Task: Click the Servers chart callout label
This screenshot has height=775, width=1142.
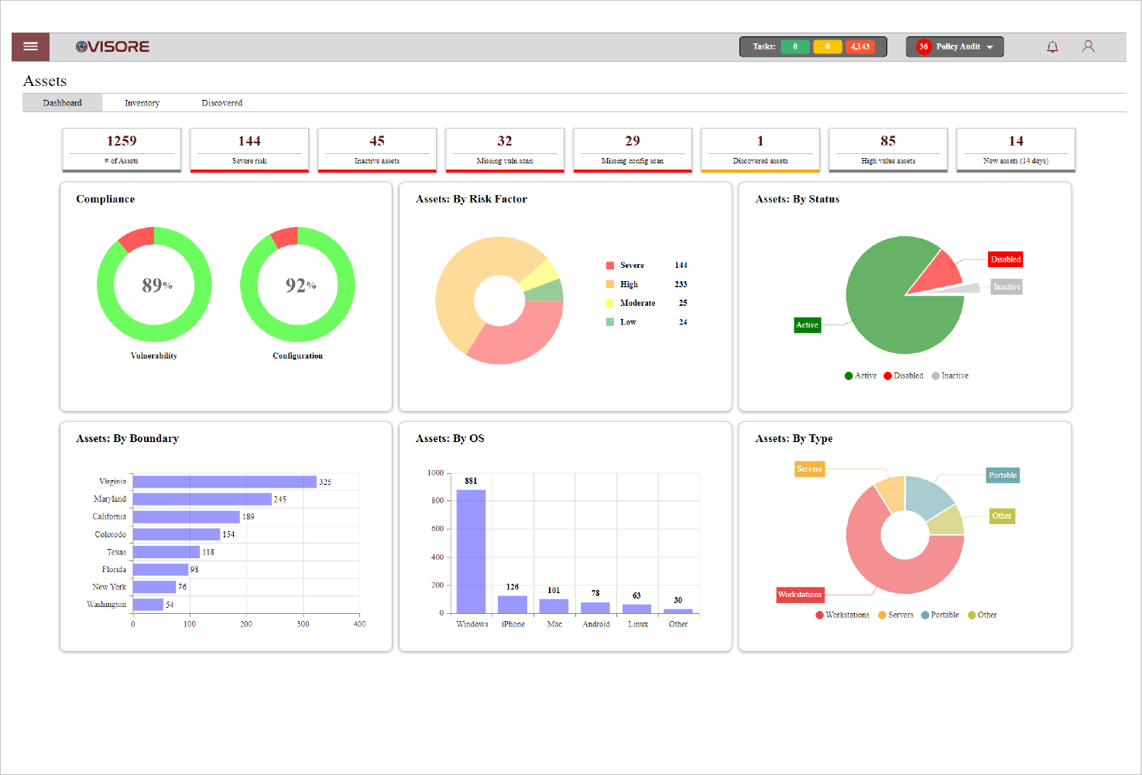Action: click(x=809, y=469)
